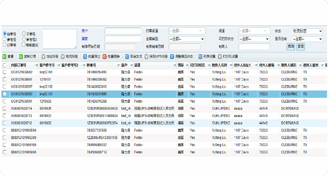Expand the 可打印状态 dropdown

point(254,39)
